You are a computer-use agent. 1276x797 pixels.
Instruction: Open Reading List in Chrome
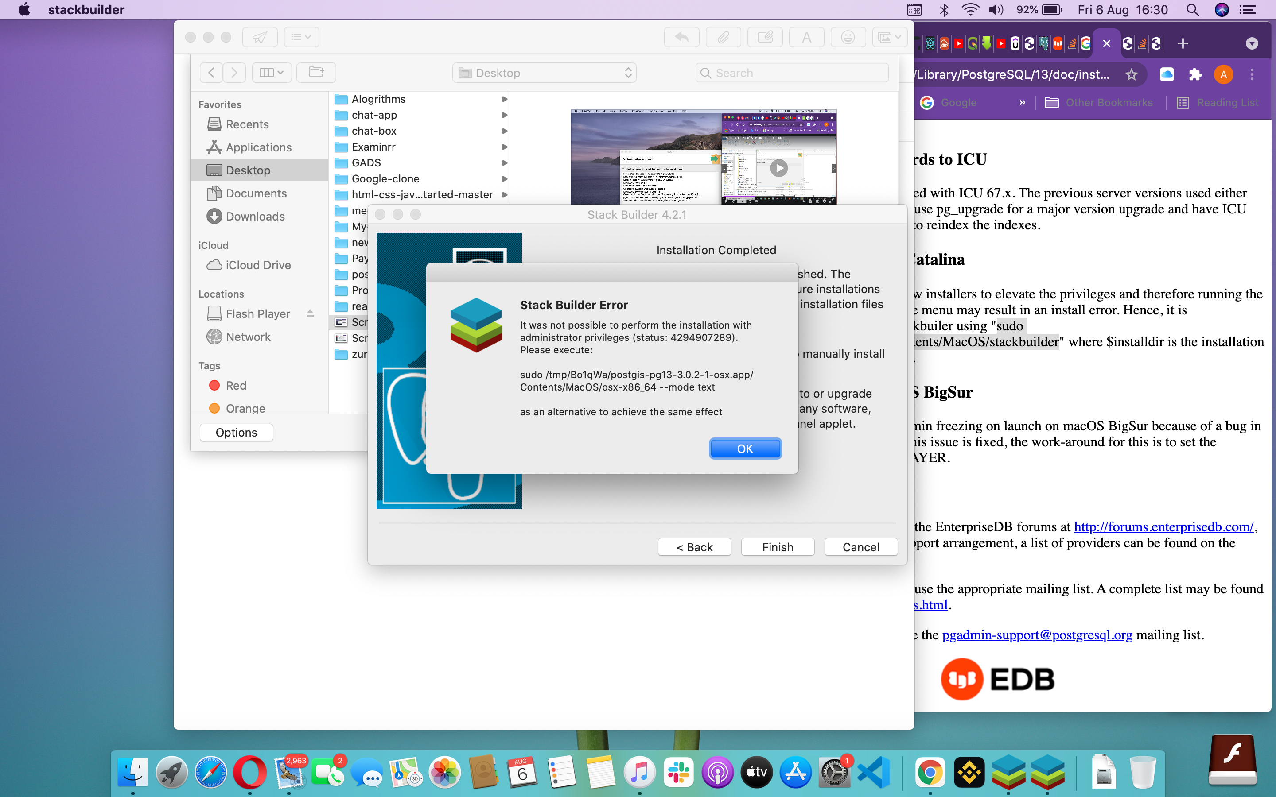(1218, 102)
